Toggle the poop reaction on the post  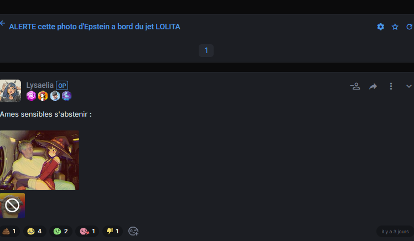coord(9,231)
